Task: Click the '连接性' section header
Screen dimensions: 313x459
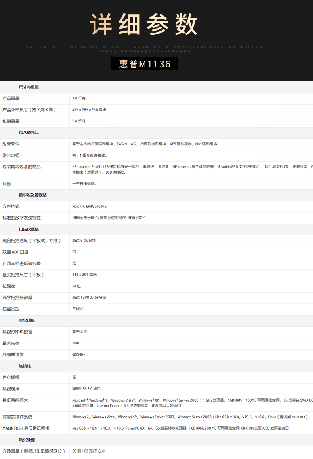Action: [25, 366]
